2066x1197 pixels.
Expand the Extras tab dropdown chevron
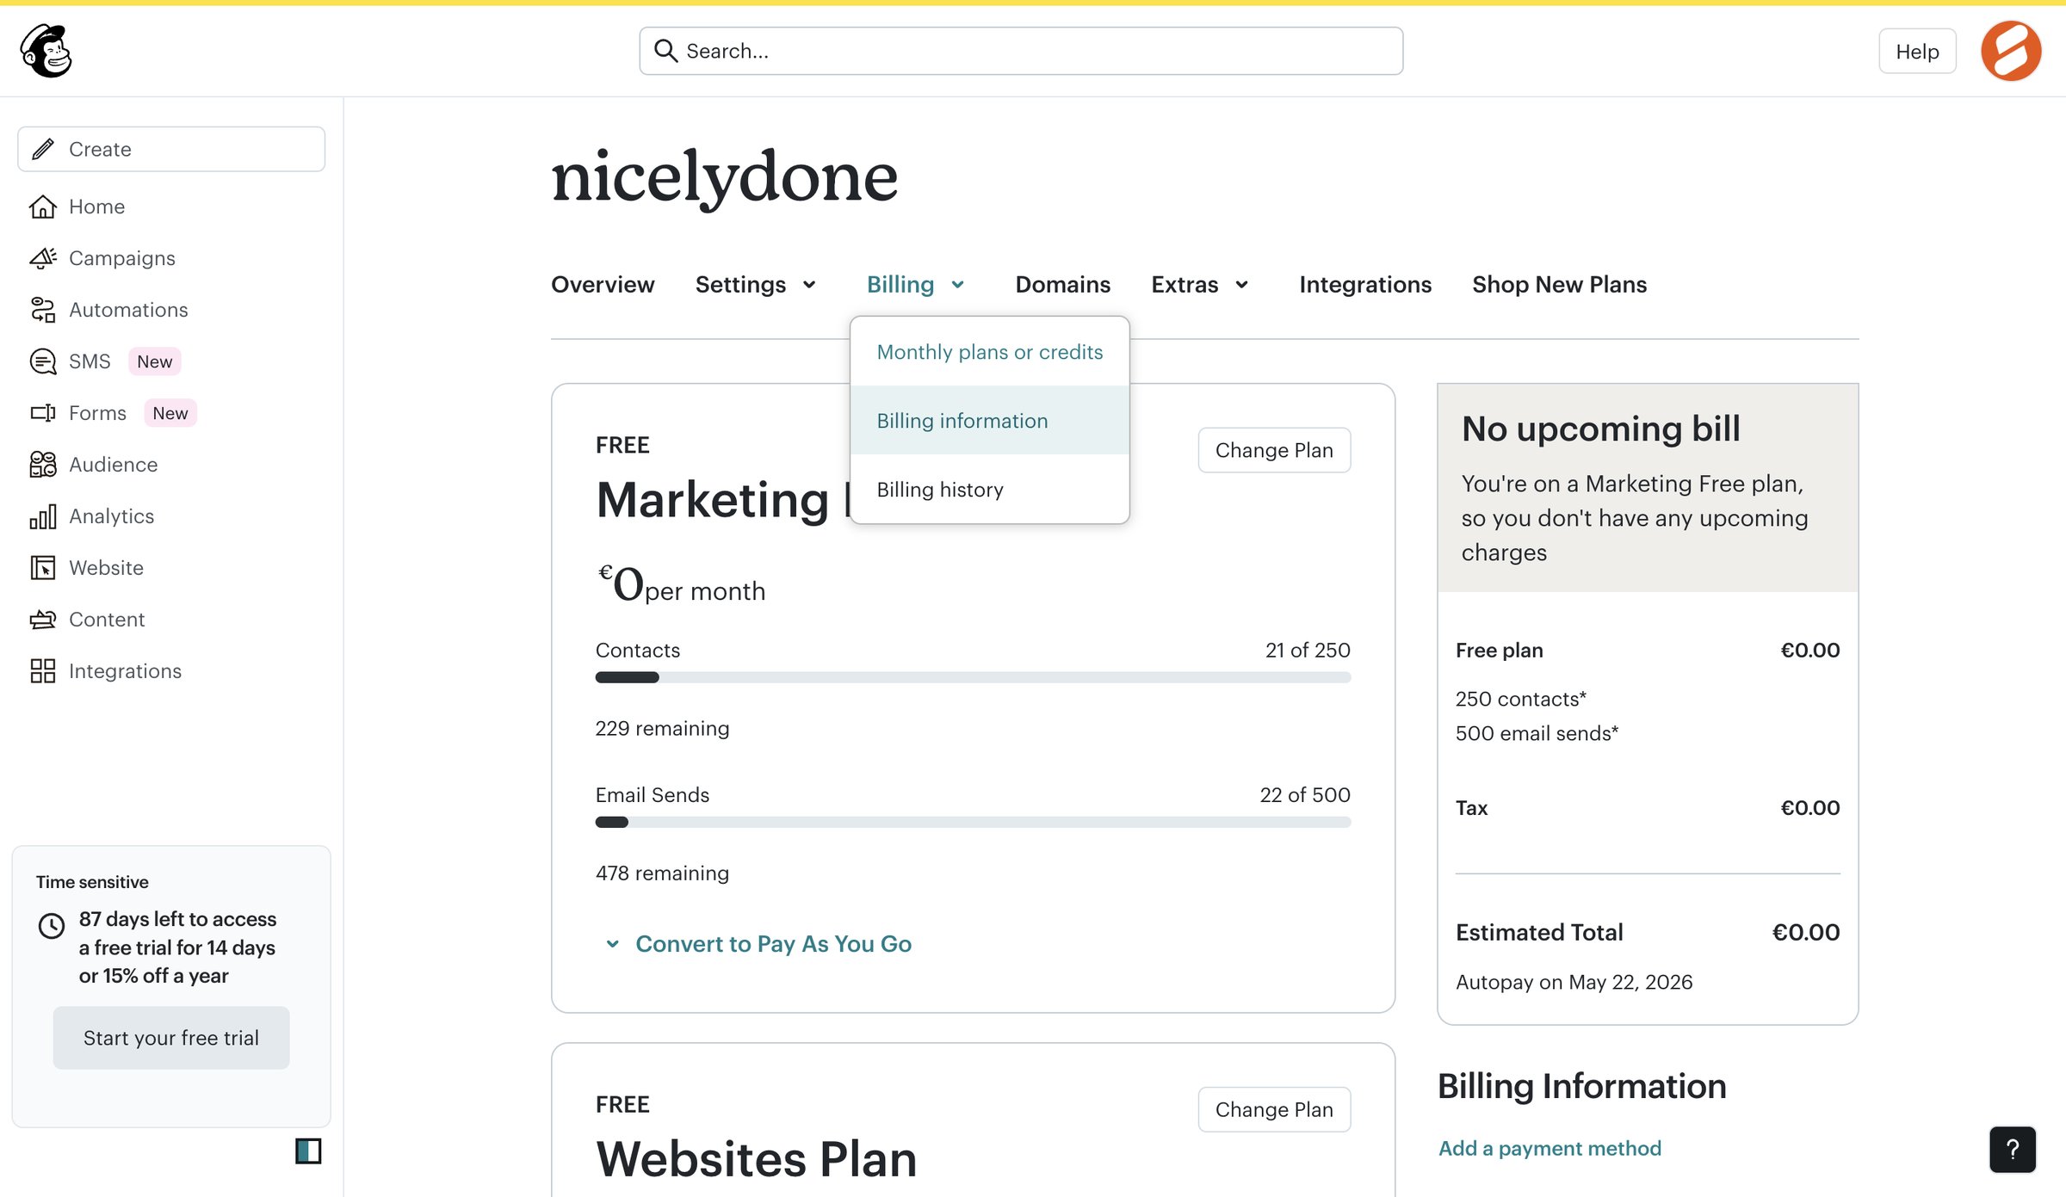click(1241, 285)
